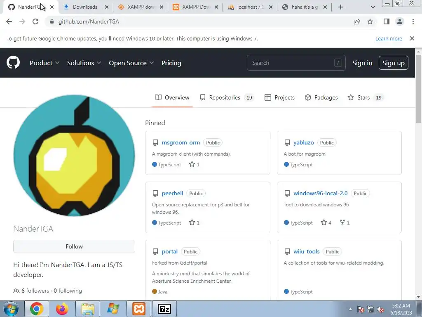The height and width of the screenshot is (317, 422).
Task: Click the GitHub Octocat logo
Action: pyautogui.click(x=13, y=63)
